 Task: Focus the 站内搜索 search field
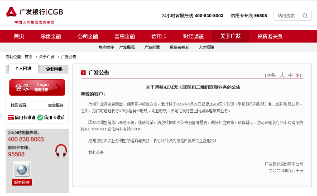(x=288, y=16)
